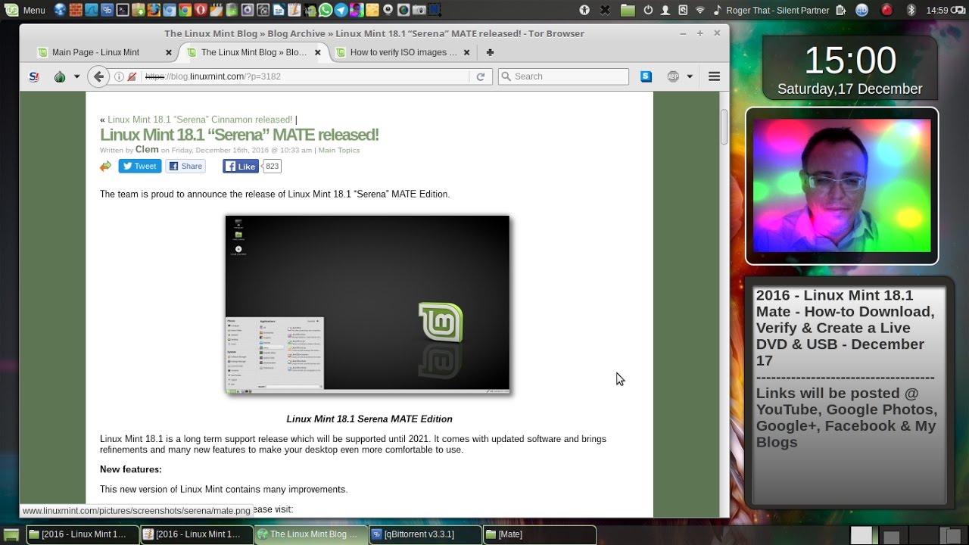
Task: Click the music note player indicator
Action: (x=717, y=10)
